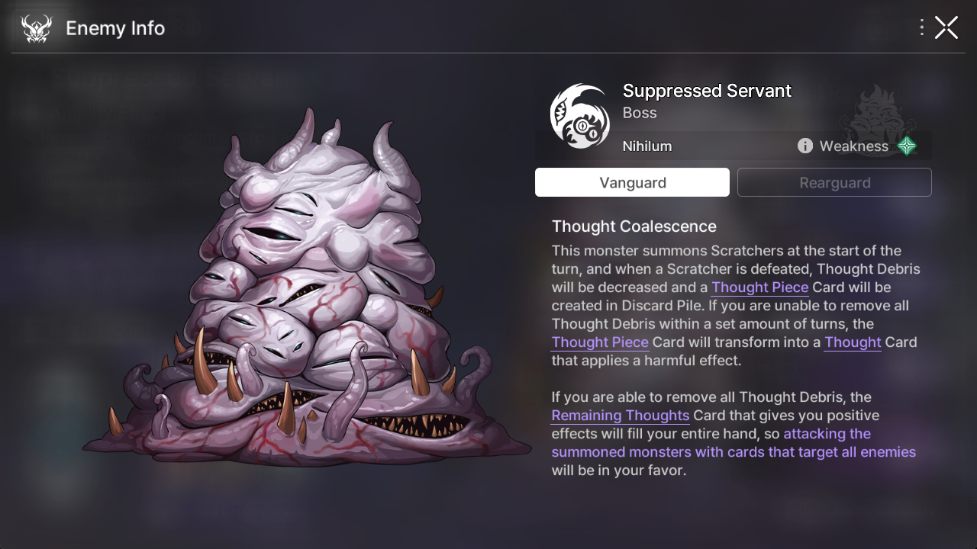This screenshot has height=549, width=977.
Task: Click the highlighted purple tip text
Action: point(734,443)
